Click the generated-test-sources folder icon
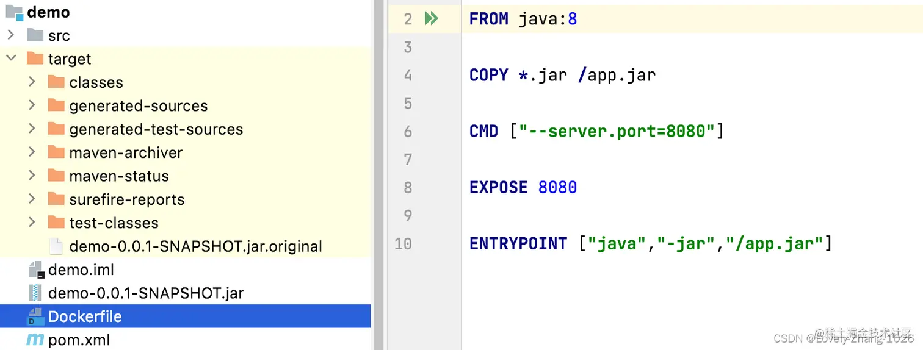 56,129
